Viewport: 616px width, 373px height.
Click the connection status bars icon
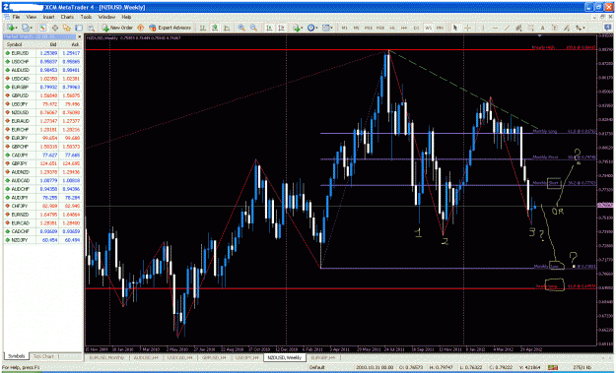(x=553, y=367)
